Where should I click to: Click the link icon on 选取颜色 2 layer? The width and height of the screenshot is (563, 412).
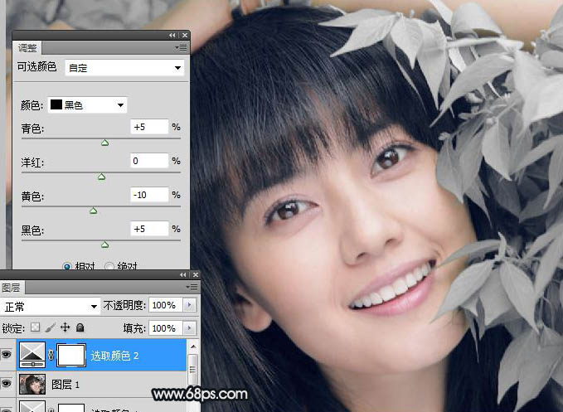51,357
